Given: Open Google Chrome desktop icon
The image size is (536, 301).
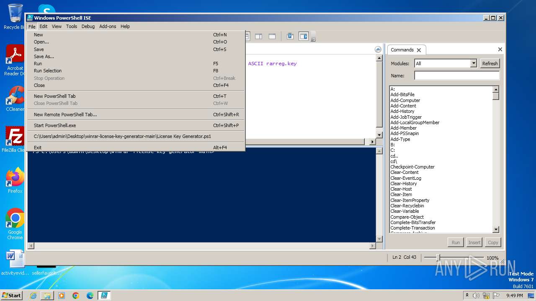Looking at the screenshot, I should 15,224.
